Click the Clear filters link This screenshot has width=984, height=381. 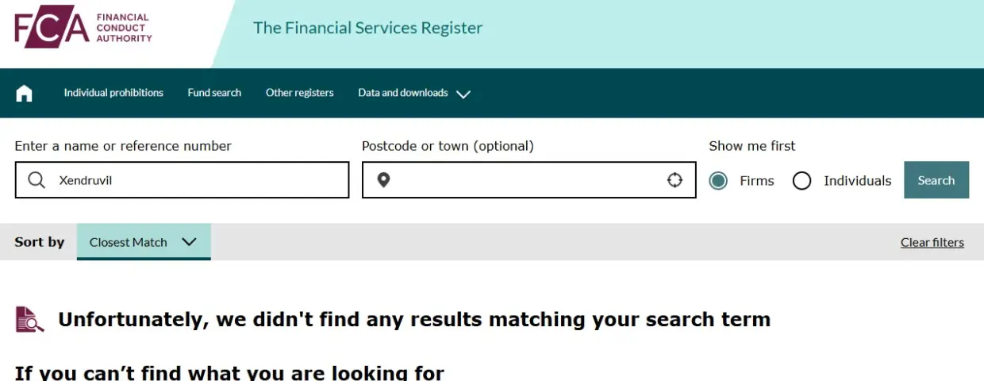(932, 243)
